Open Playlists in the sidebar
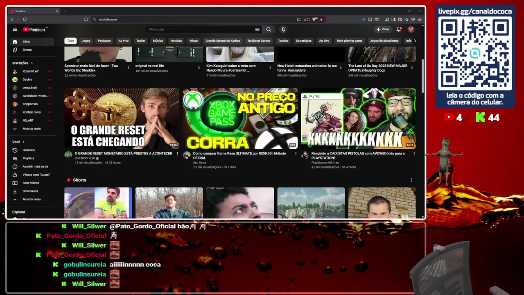 32,159
